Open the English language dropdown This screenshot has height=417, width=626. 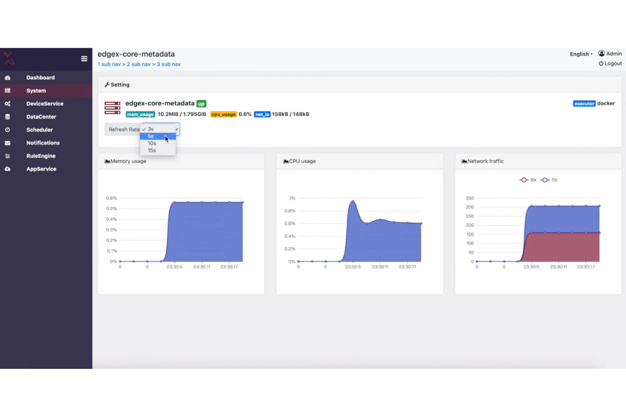(580, 54)
